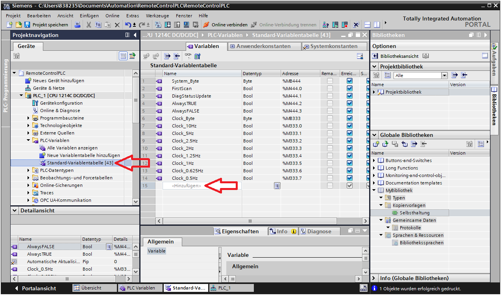The height and width of the screenshot is (295, 501).
Task: Click Online verbinden button
Action: [226, 25]
